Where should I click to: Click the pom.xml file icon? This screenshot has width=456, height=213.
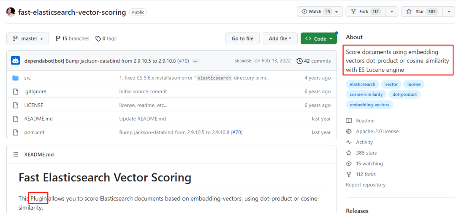click(x=16, y=132)
